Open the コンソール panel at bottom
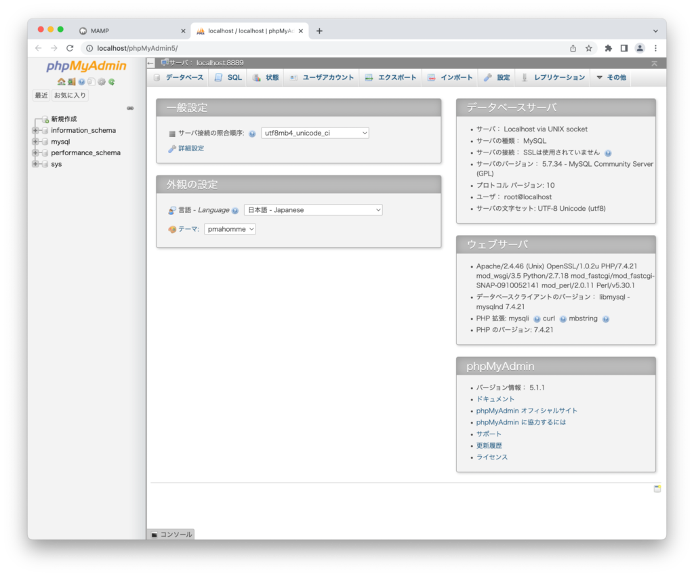The height and width of the screenshot is (576, 694). (x=171, y=535)
